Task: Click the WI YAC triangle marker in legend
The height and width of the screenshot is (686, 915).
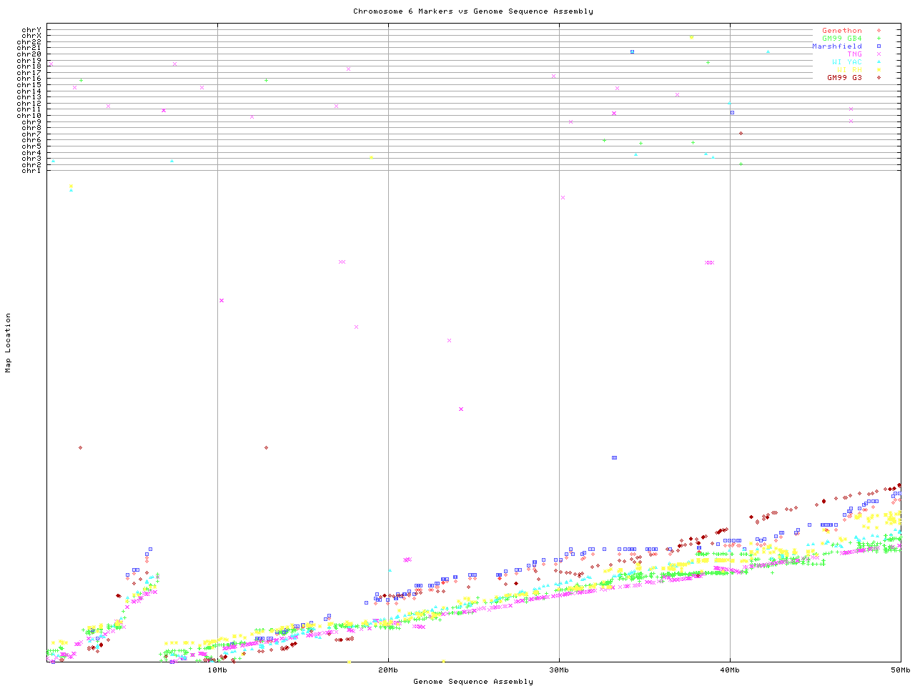Action: [x=879, y=62]
